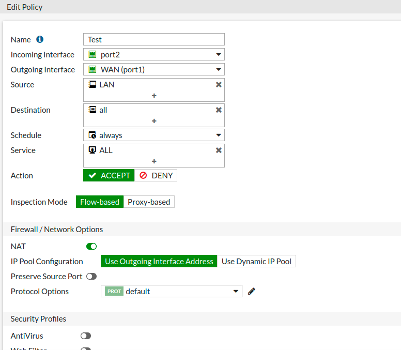Remove ALL from the Service field
The image size is (401, 350).
pyautogui.click(x=219, y=150)
